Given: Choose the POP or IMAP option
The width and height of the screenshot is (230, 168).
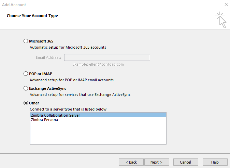Looking at the screenshot, I should click(26, 74).
